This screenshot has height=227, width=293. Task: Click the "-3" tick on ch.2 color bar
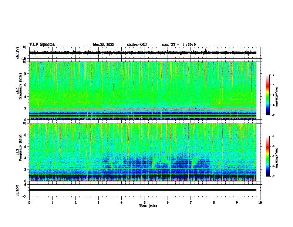point(273,136)
